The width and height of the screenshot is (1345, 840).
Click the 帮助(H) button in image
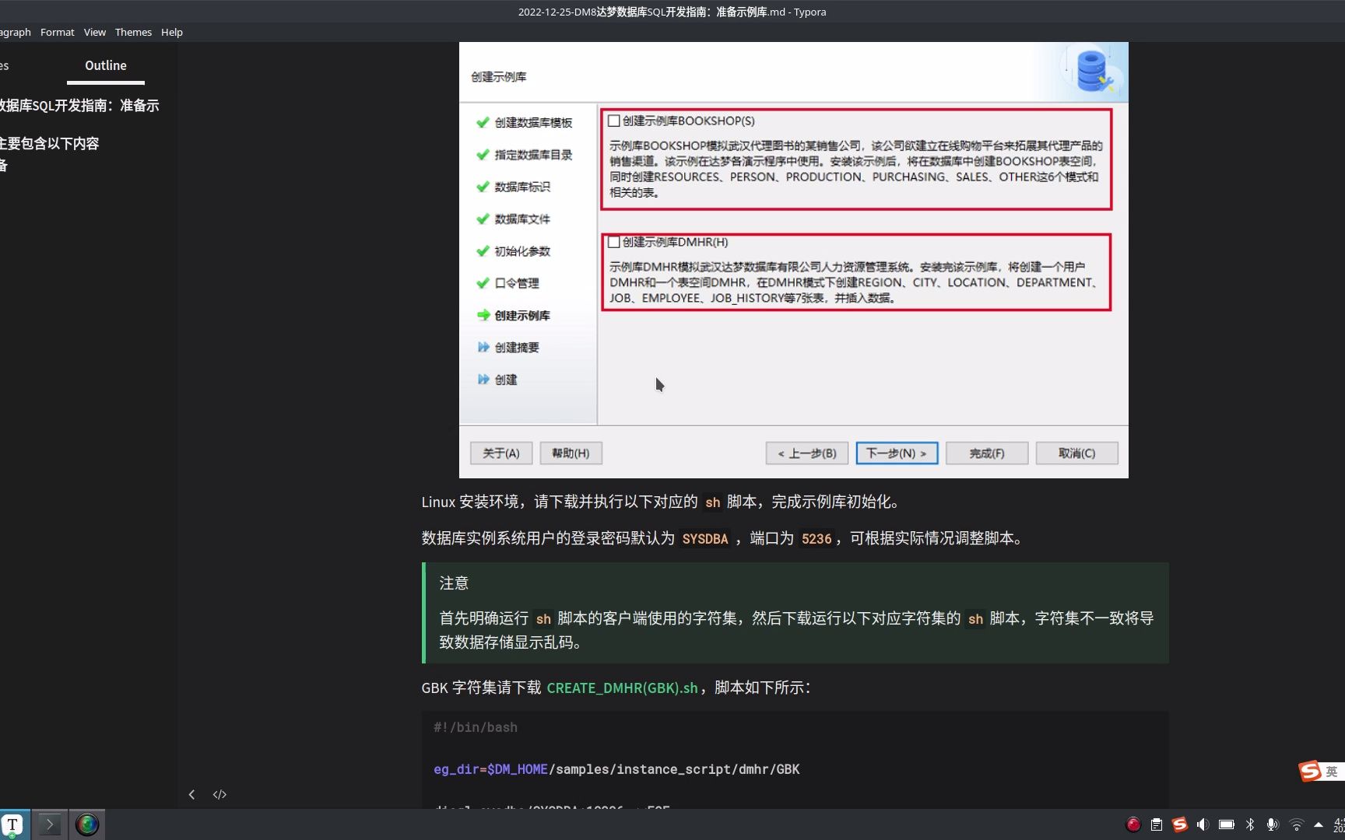click(571, 453)
